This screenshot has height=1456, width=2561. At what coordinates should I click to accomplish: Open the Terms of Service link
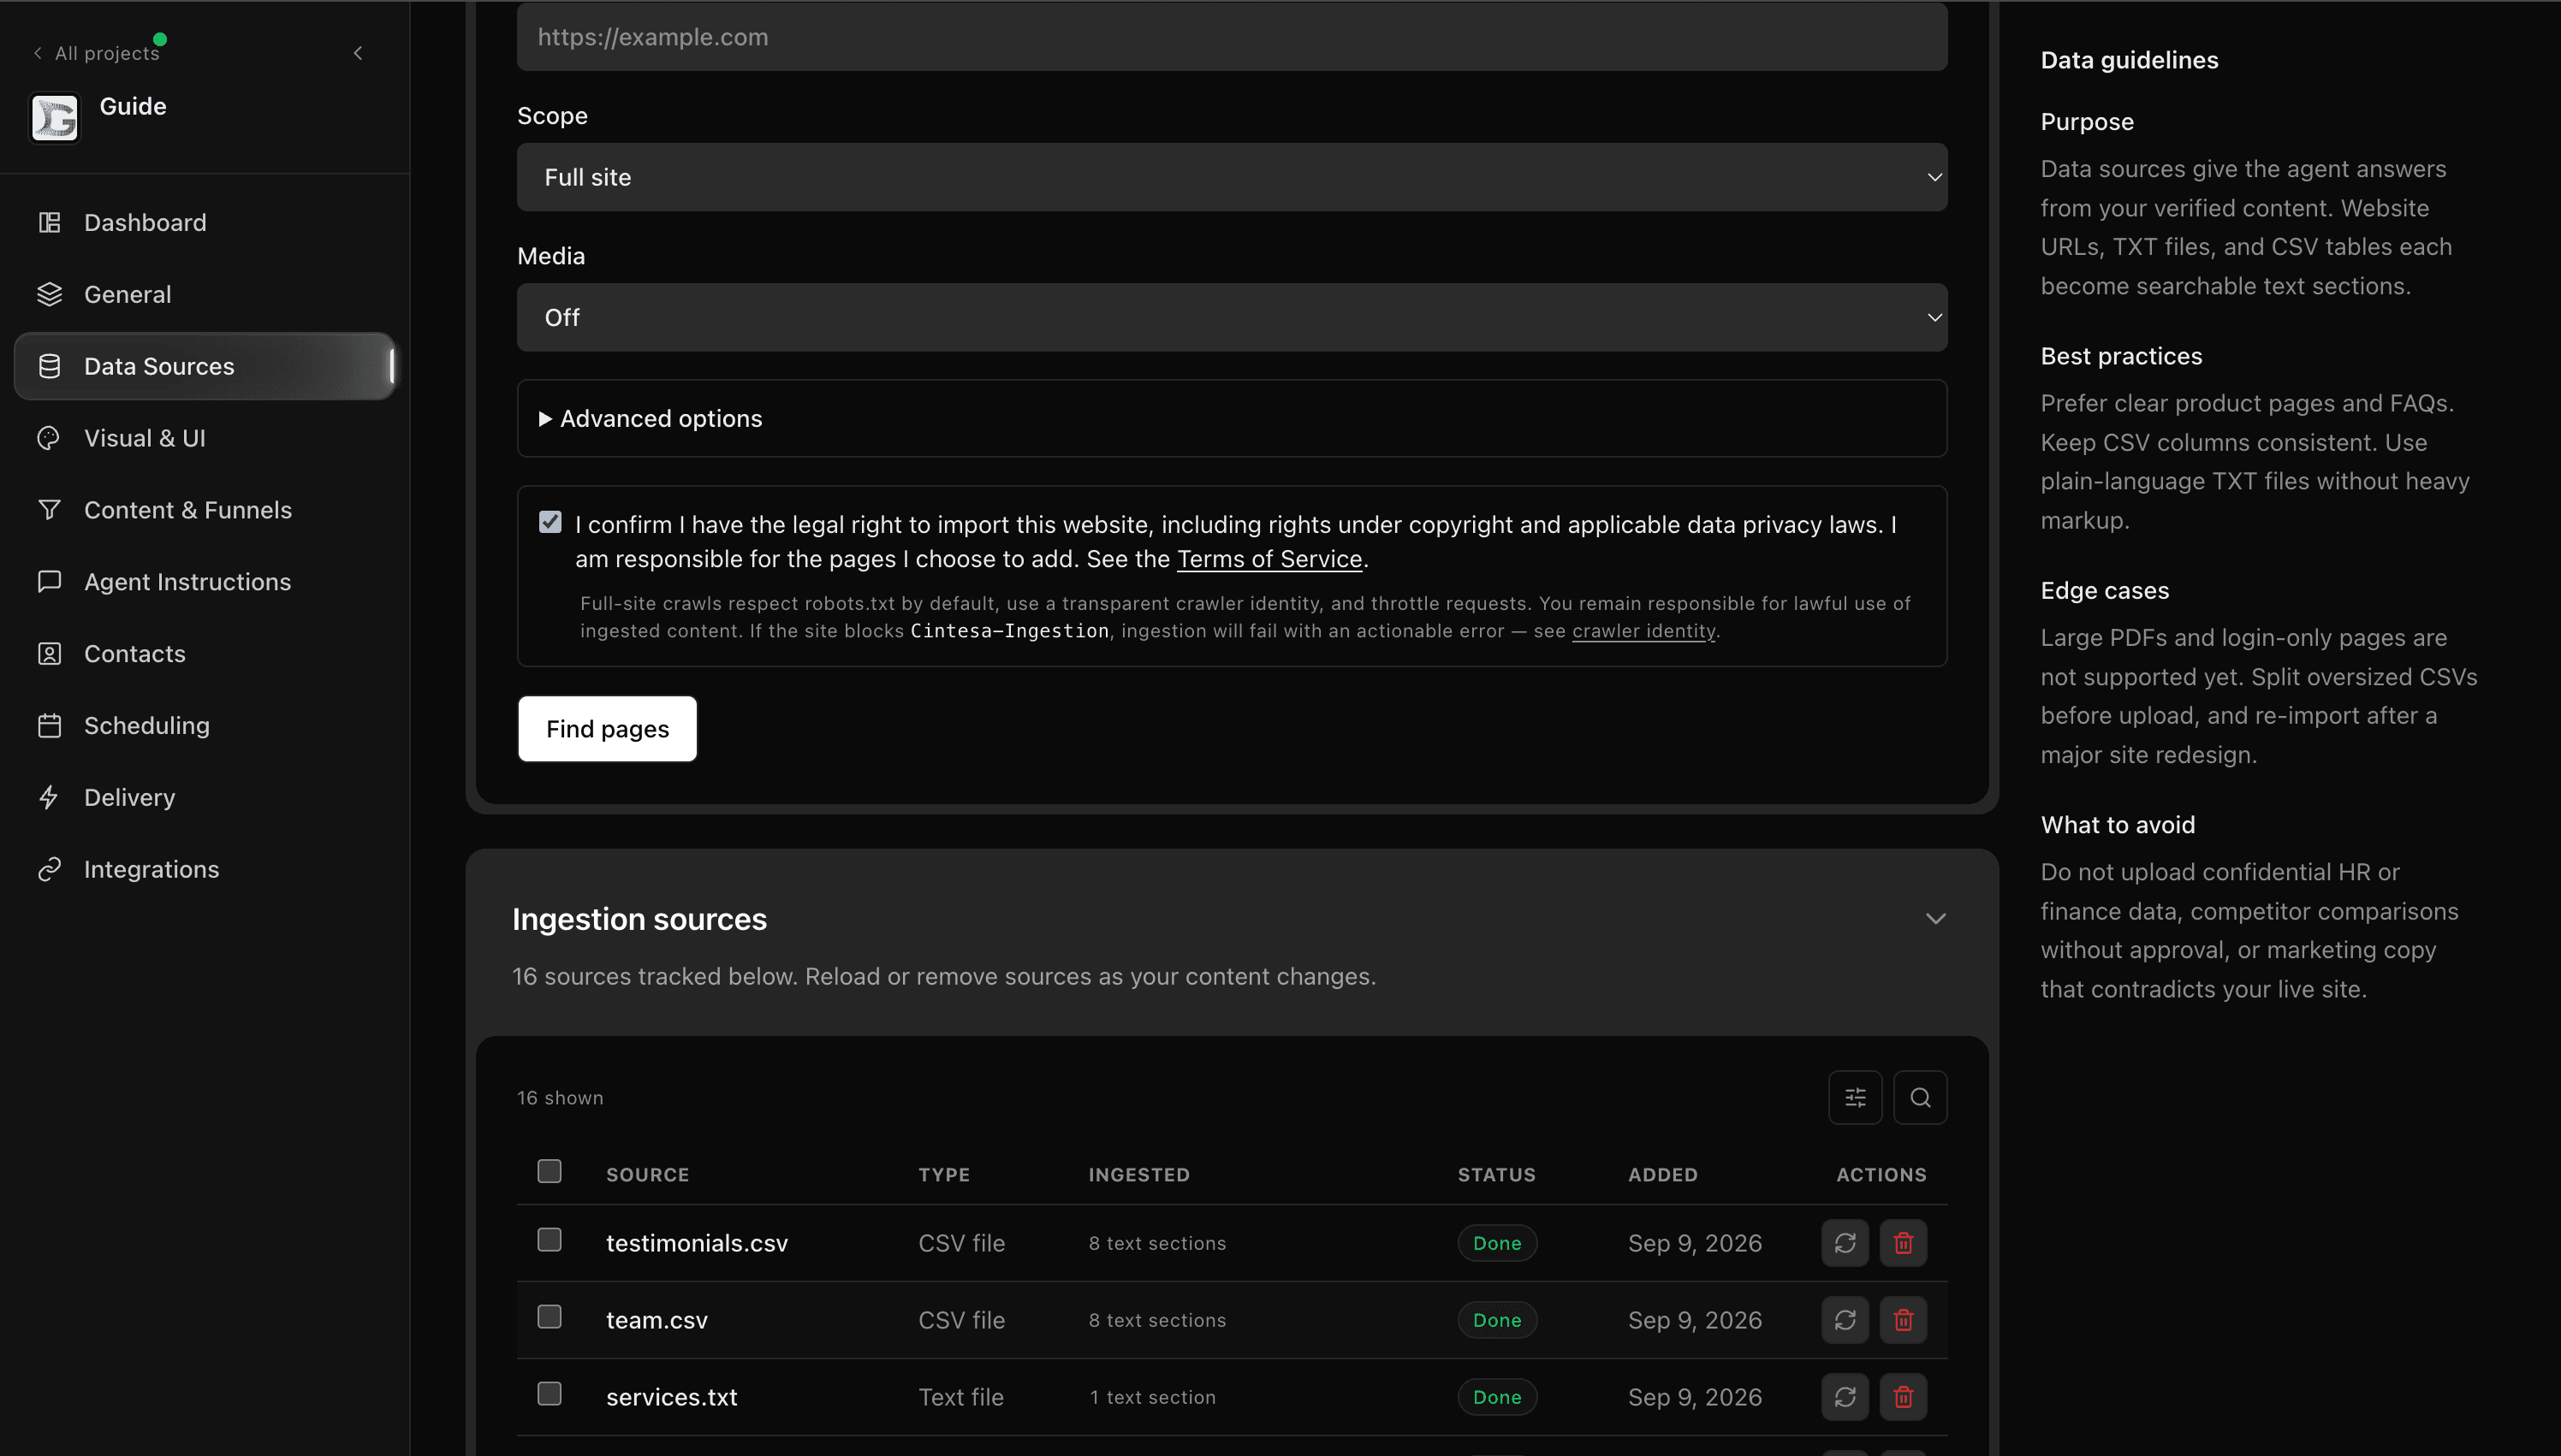tap(1269, 559)
